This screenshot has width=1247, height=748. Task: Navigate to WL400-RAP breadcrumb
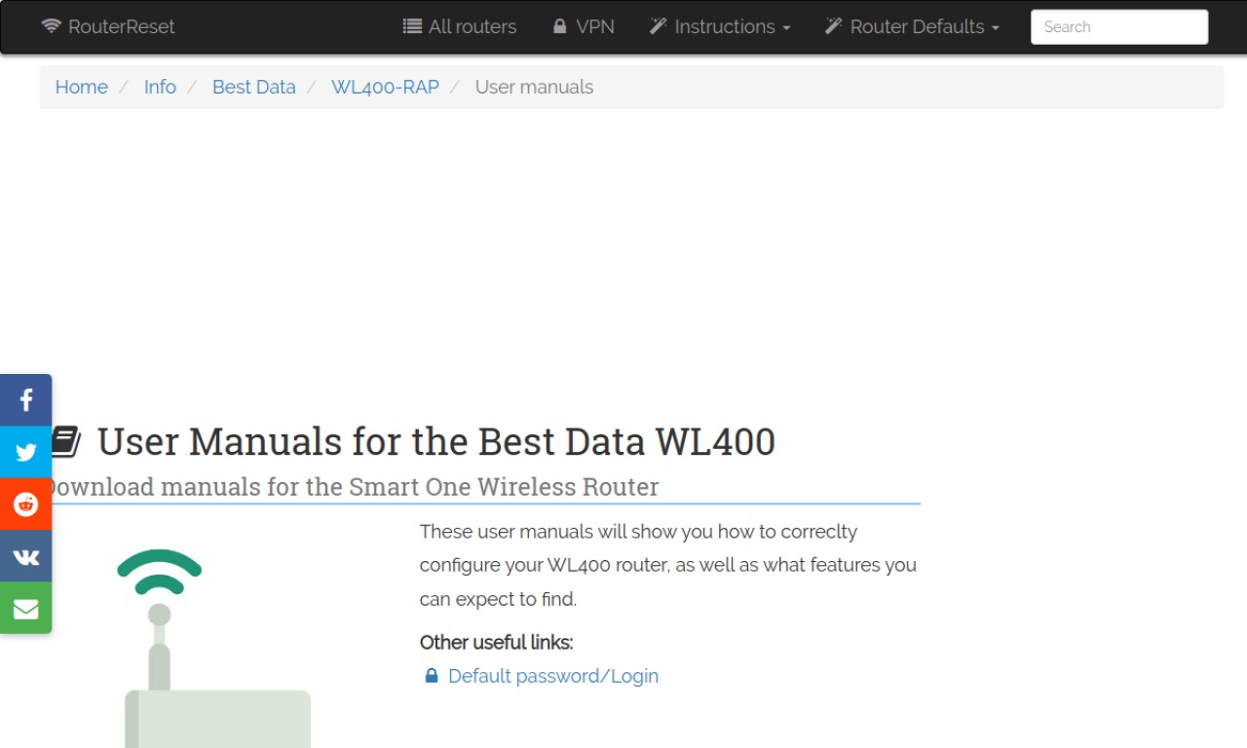coord(385,87)
